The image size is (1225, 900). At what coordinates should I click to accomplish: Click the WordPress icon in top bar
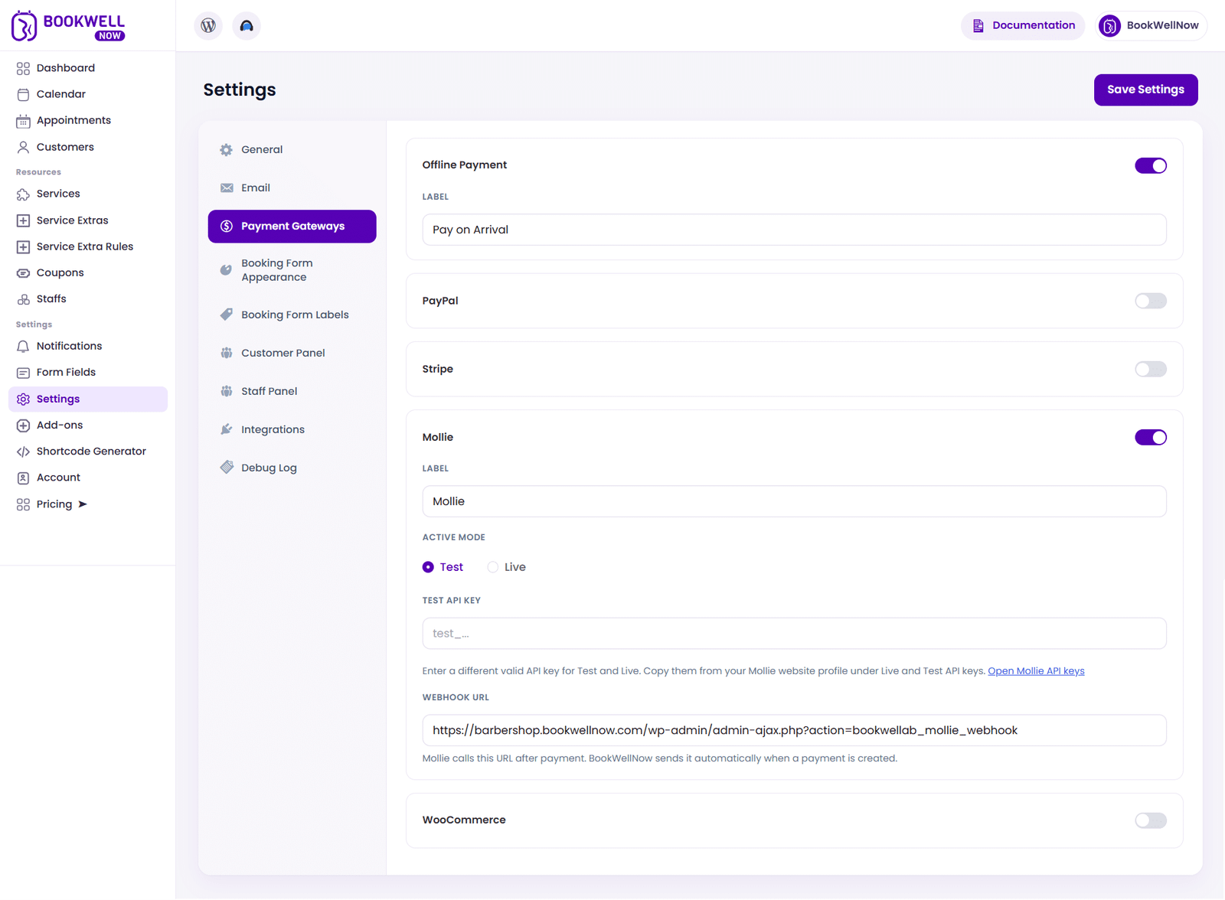click(x=208, y=25)
